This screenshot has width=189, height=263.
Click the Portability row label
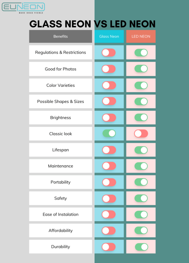click(x=61, y=182)
